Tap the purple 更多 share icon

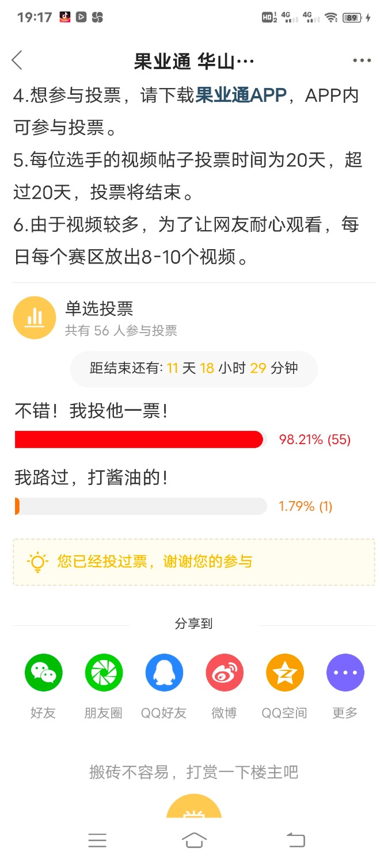point(345,673)
